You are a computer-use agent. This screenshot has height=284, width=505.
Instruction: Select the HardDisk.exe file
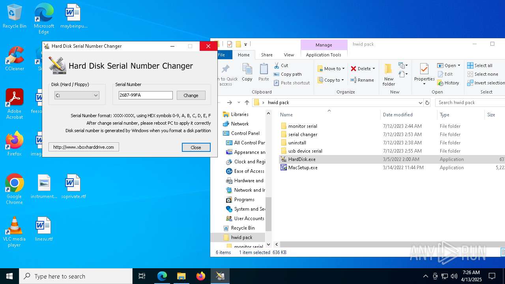click(302, 159)
